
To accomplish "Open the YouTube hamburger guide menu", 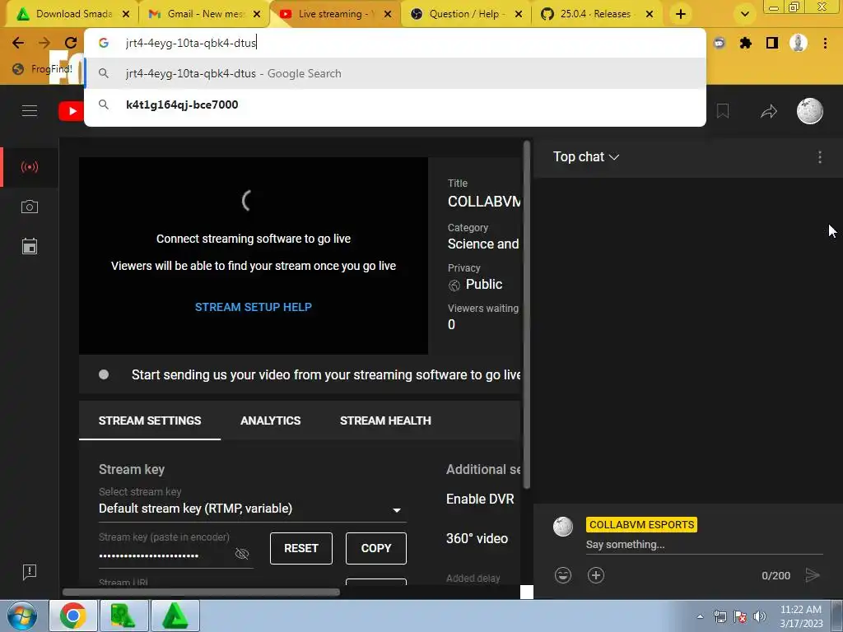I will tap(30, 111).
